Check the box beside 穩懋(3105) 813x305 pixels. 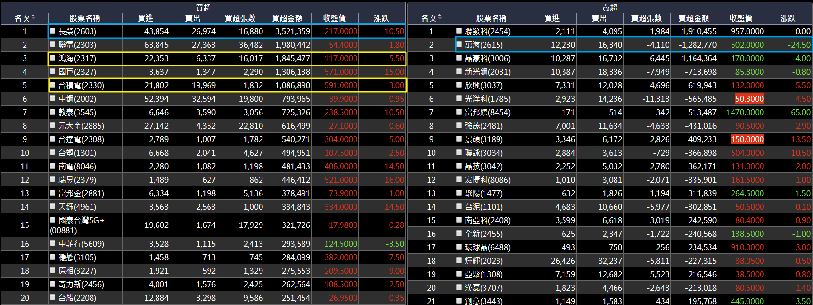coord(53,257)
